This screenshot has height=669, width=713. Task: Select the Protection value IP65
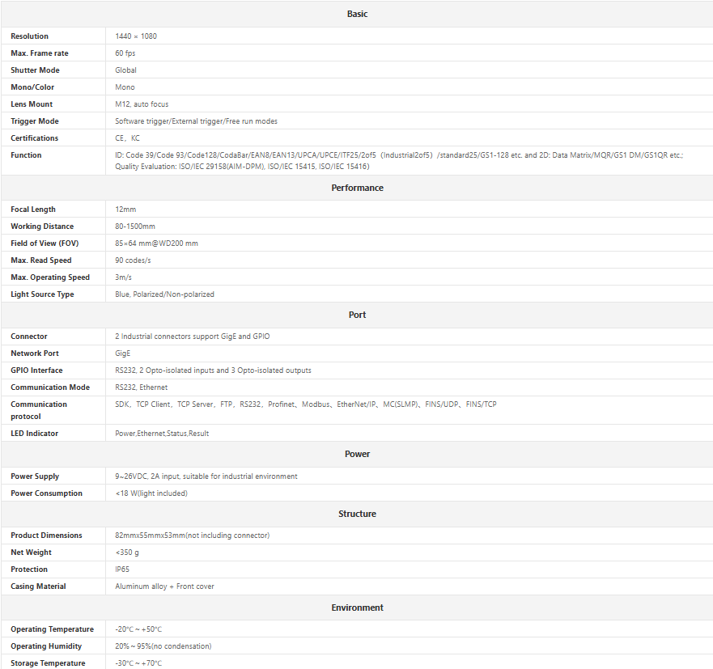[x=122, y=569]
